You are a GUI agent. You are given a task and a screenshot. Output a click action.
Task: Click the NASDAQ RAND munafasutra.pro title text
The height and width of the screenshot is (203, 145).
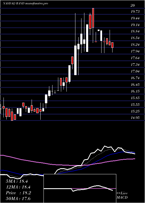[26, 3]
